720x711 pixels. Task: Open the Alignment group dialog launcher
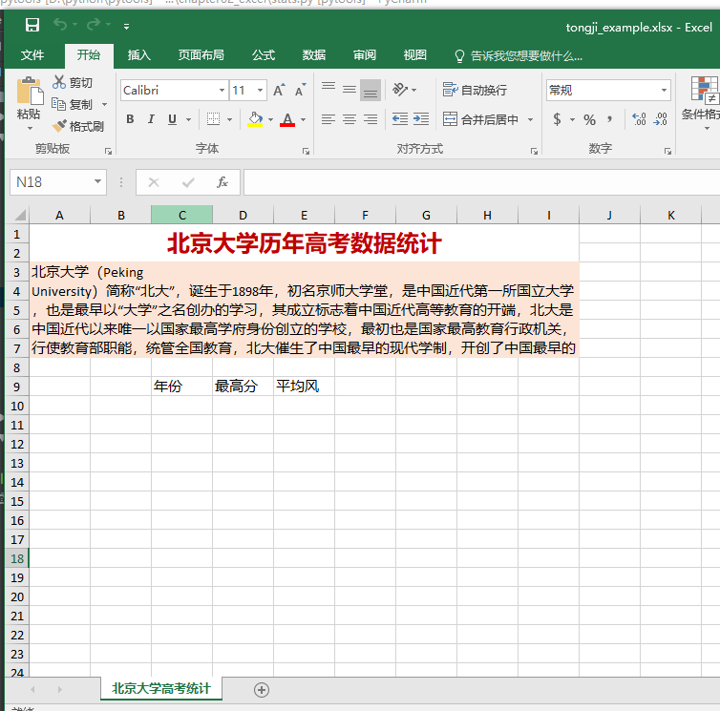point(534,151)
